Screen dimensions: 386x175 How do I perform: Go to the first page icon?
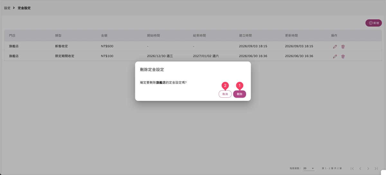coord(352,169)
